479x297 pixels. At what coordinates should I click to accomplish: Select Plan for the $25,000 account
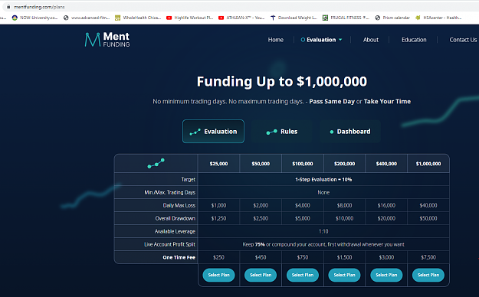pyautogui.click(x=218, y=275)
